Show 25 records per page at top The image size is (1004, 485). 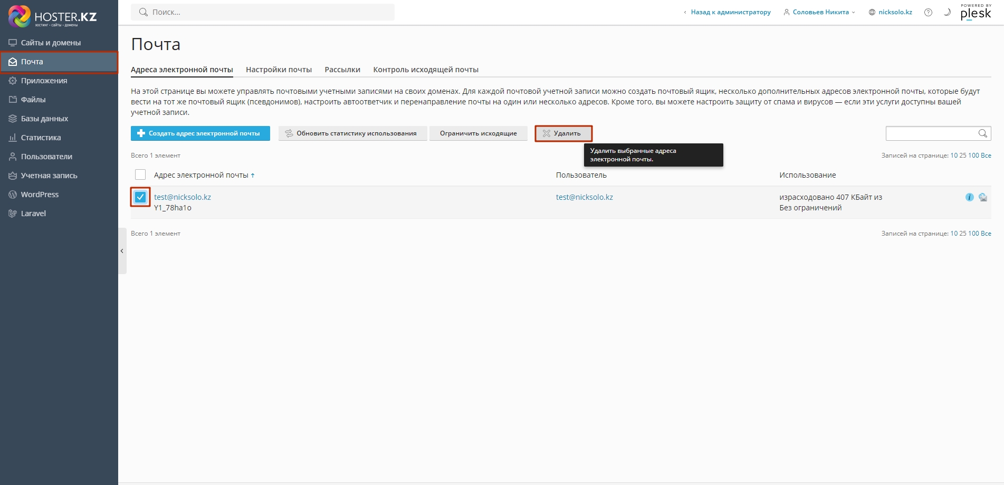click(x=963, y=156)
